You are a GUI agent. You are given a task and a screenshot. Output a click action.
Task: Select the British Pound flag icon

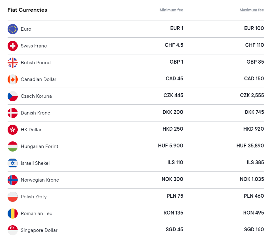[x=13, y=63]
